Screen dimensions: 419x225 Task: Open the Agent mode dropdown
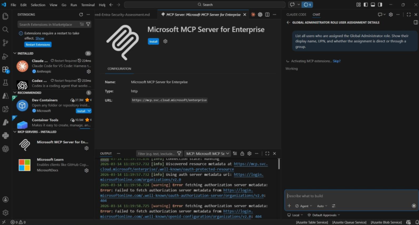(303, 206)
